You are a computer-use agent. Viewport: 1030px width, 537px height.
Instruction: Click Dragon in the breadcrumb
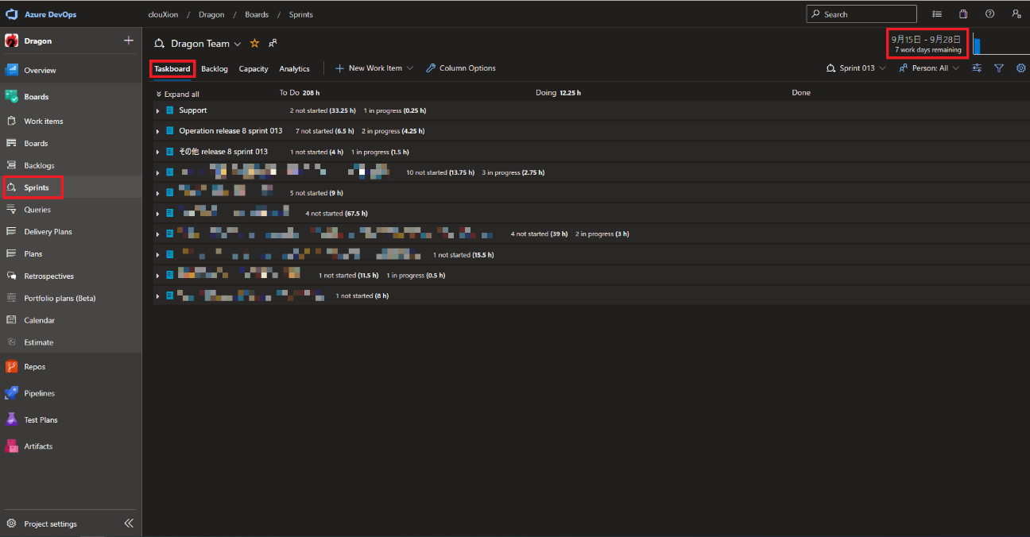point(211,14)
